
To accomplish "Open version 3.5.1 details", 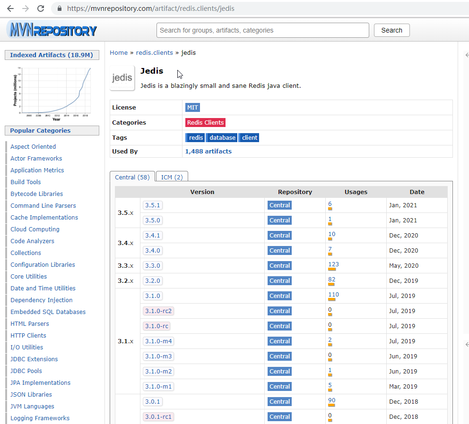I will pyautogui.click(x=152, y=205).
